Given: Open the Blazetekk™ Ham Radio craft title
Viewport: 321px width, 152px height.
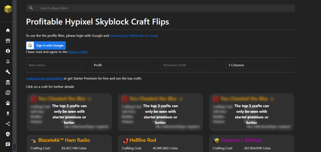Looking at the screenshot, I should tap(64, 140).
